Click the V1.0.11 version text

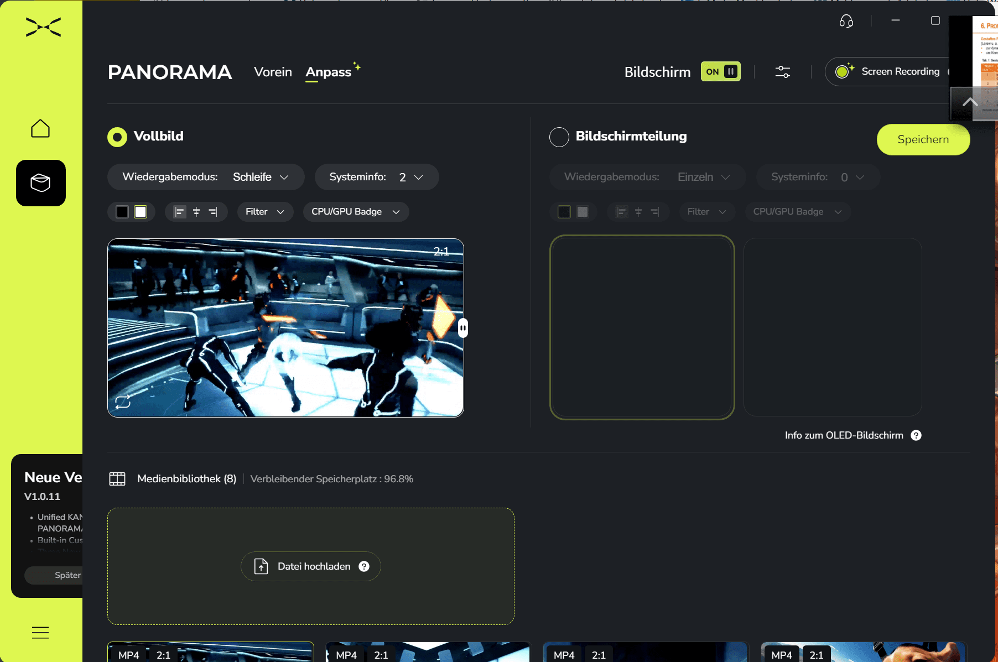pos(42,497)
